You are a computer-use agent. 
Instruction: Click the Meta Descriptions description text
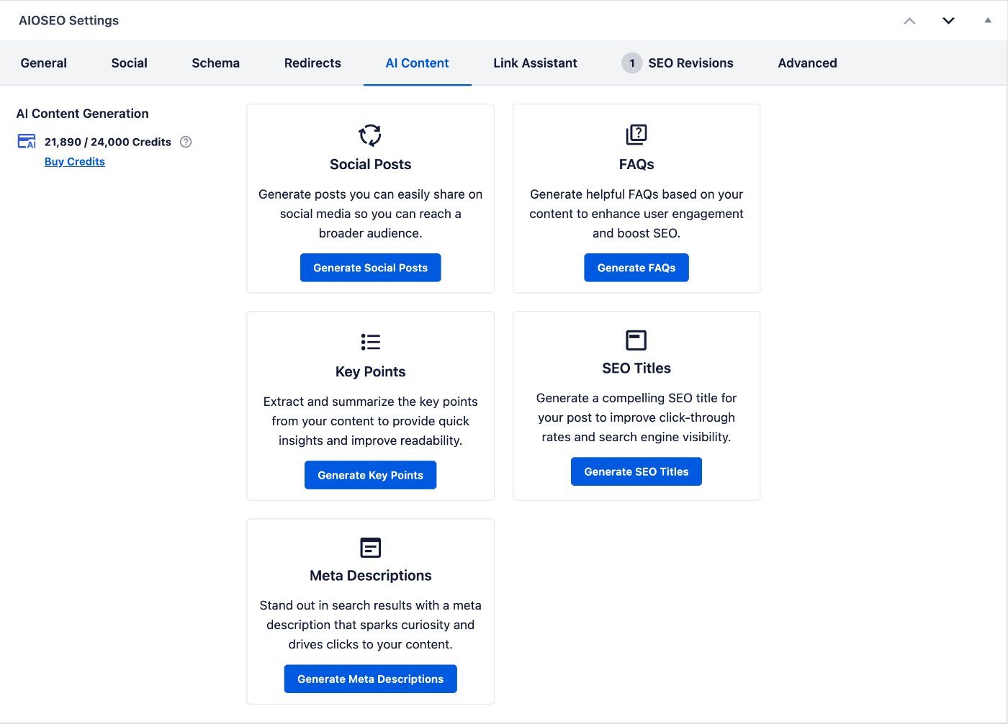point(370,625)
